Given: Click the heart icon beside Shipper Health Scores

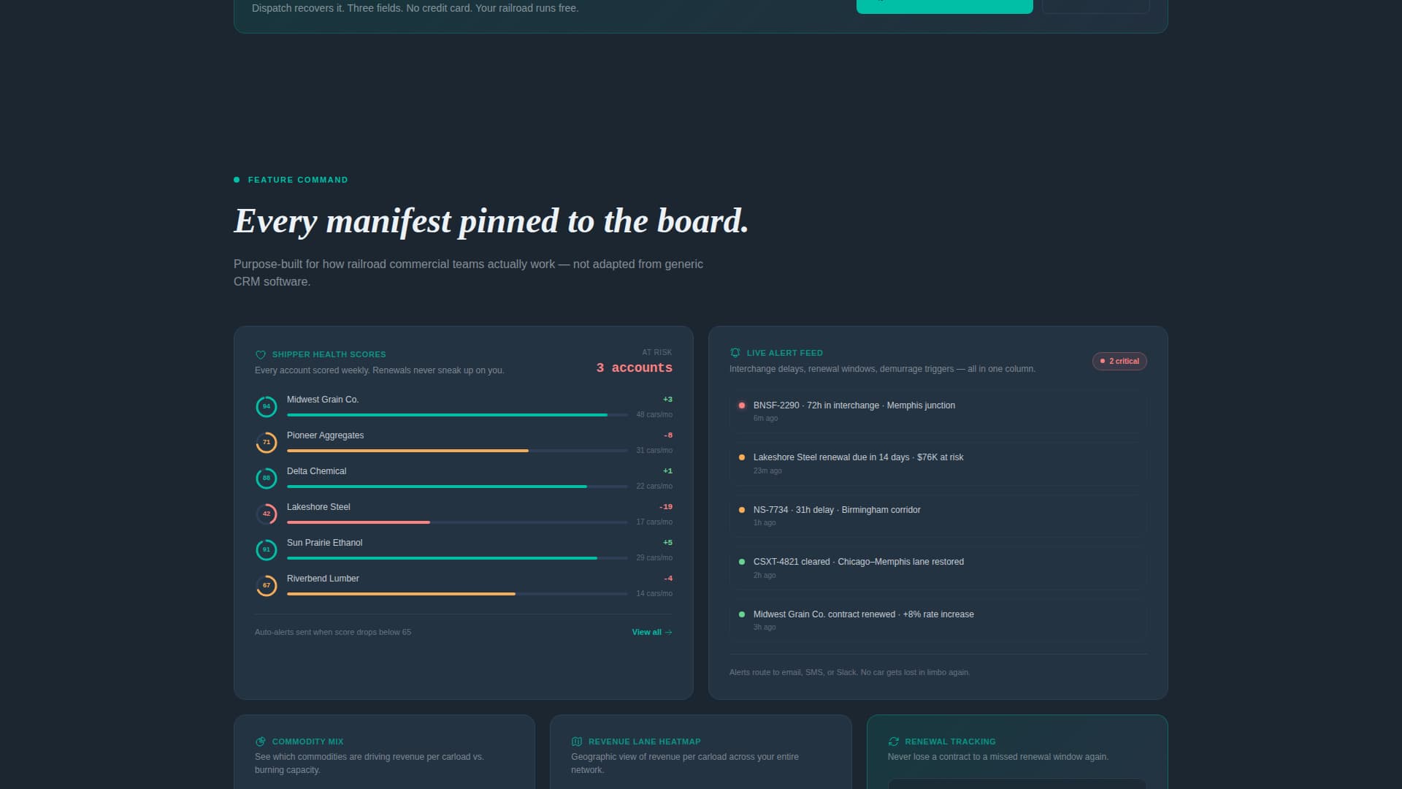Looking at the screenshot, I should pos(261,355).
